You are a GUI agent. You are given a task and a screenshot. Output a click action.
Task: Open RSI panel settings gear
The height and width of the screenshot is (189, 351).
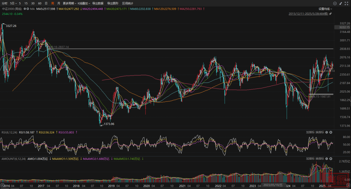(327, 132)
